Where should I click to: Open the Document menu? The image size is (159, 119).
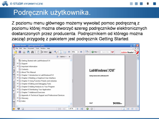(31, 48)
